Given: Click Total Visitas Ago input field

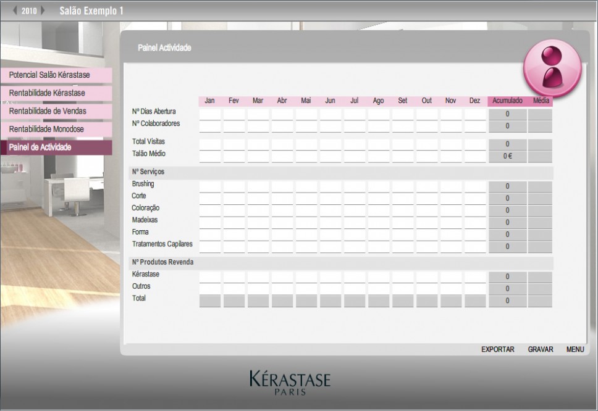Looking at the screenshot, I should (x=378, y=144).
